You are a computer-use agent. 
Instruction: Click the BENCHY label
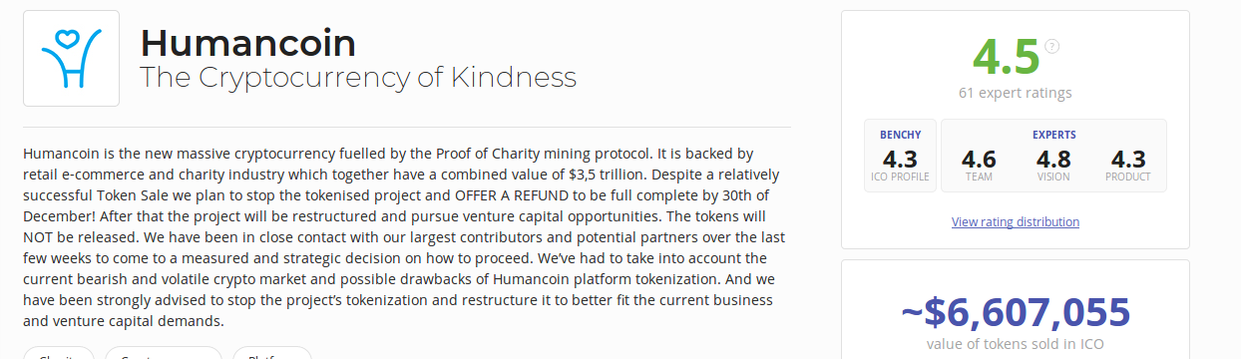click(x=900, y=135)
